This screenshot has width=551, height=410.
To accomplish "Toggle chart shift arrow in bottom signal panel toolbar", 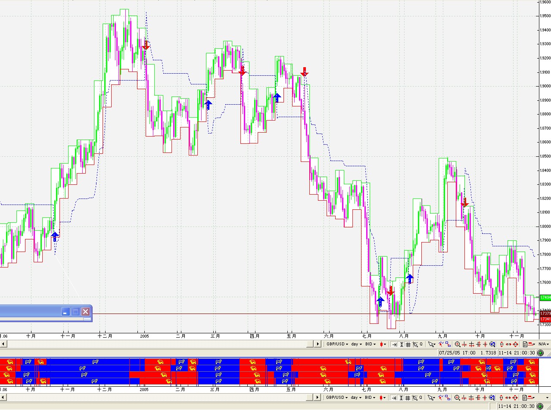I will point(394,398).
